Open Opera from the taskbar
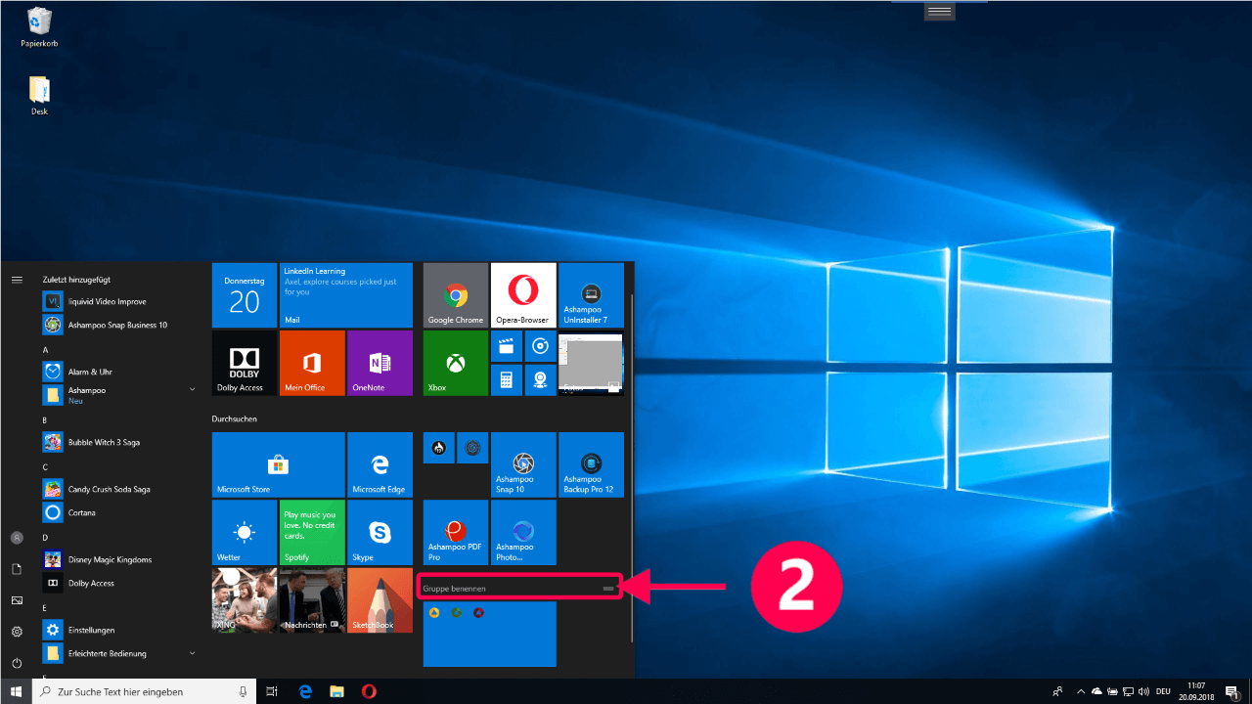Image resolution: width=1252 pixels, height=704 pixels. 369,691
